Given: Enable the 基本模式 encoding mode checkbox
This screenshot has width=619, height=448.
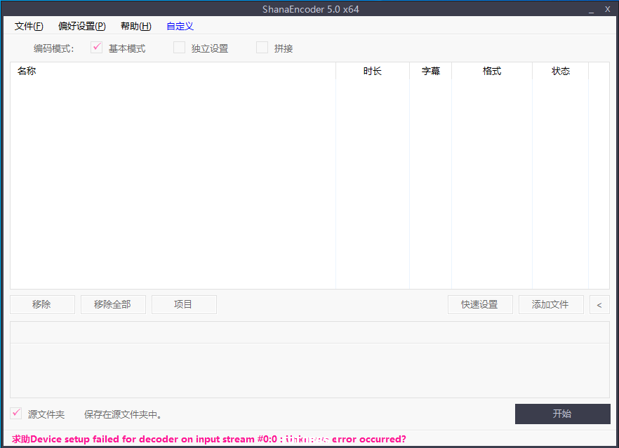Looking at the screenshot, I should point(97,48).
